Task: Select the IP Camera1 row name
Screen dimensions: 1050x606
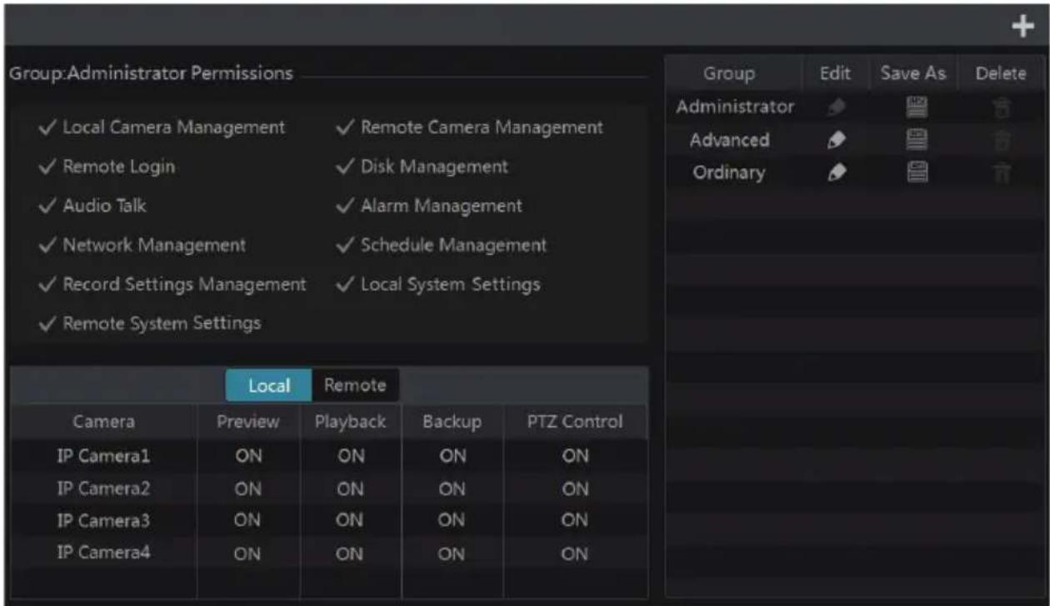Action: [x=104, y=456]
